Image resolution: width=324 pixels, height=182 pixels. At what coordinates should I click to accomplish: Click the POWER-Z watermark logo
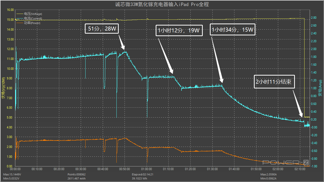(x=286, y=162)
